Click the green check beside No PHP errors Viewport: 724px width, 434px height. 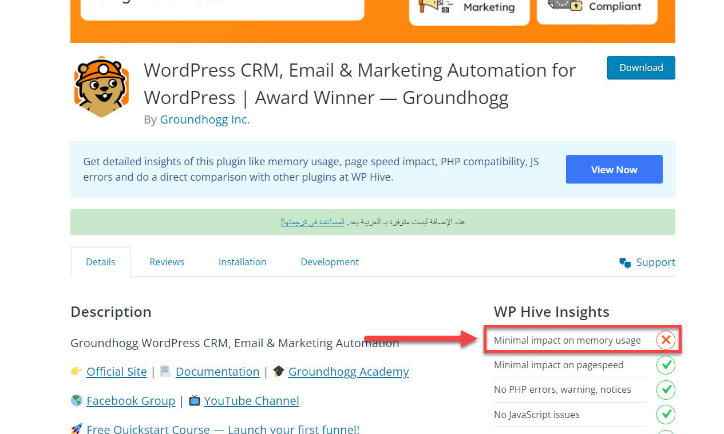click(666, 389)
